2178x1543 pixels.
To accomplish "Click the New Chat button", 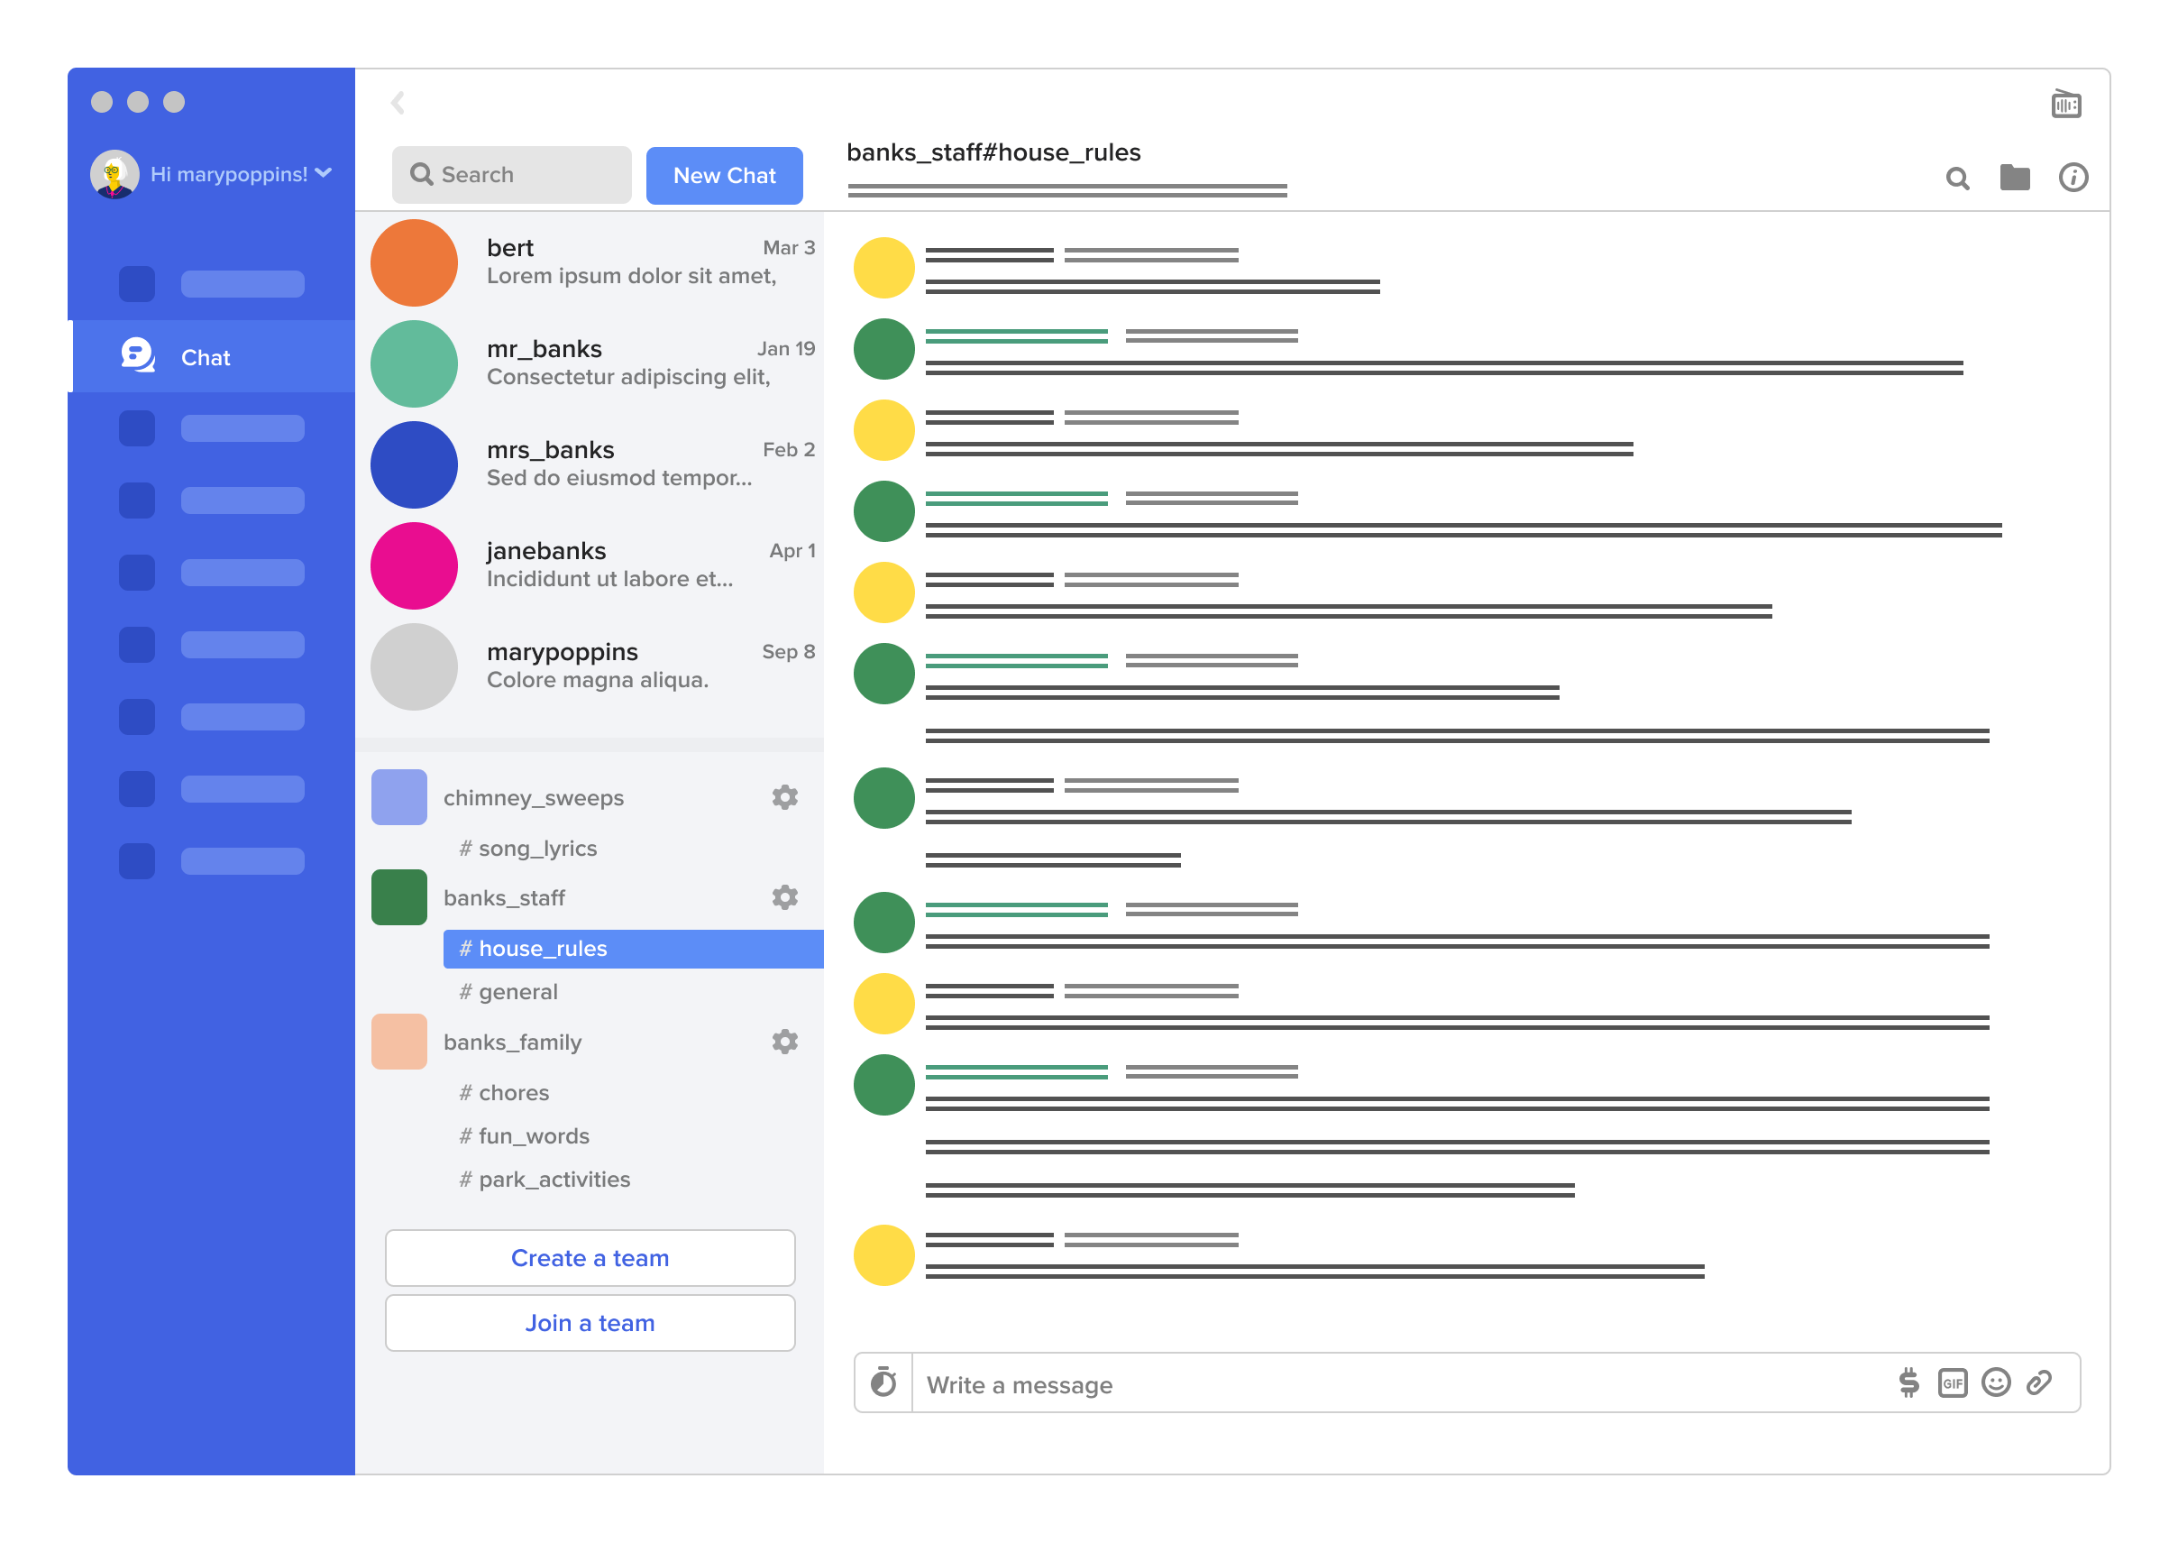I will tap(724, 176).
